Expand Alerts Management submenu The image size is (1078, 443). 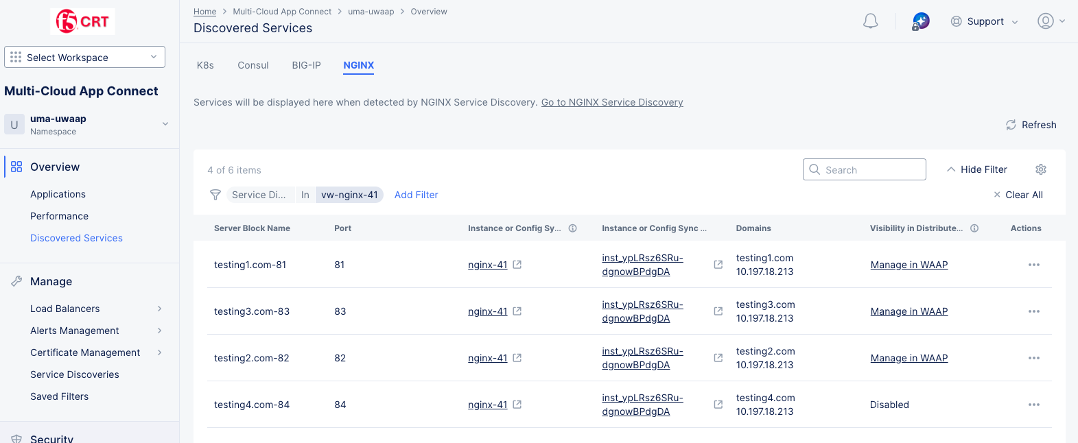pyautogui.click(x=160, y=331)
